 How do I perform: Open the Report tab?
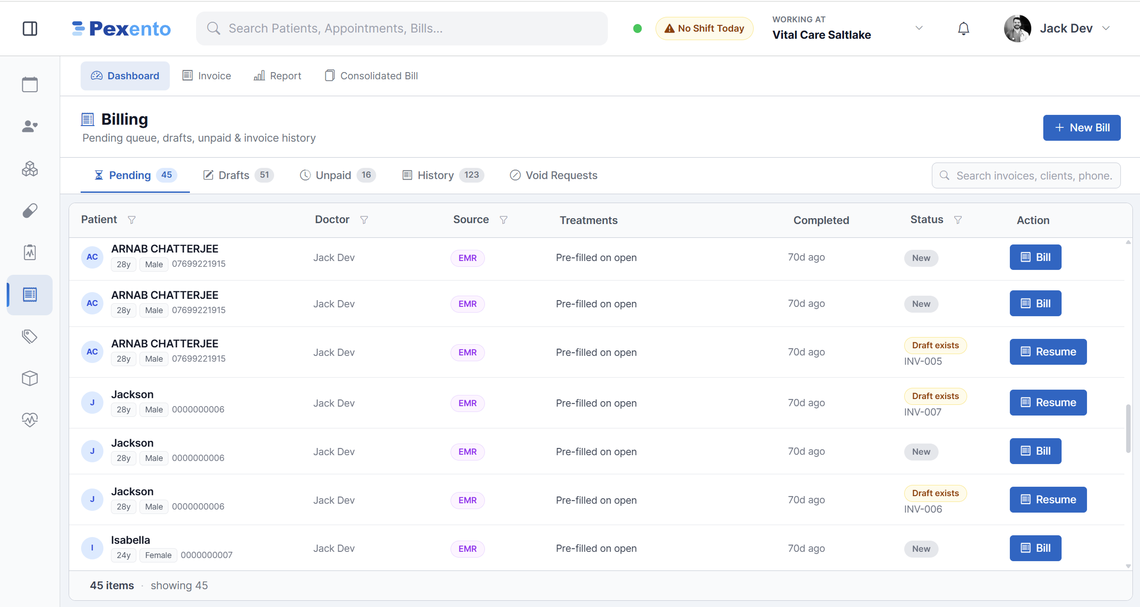[277, 76]
